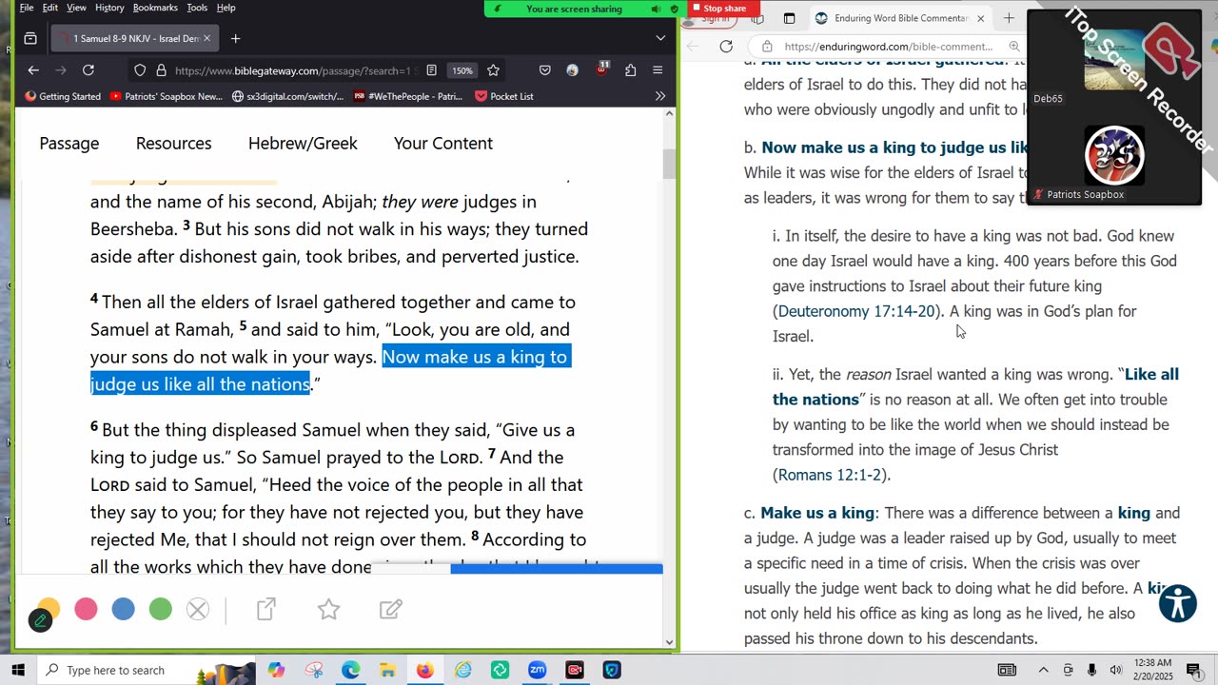The width and height of the screenshot is (1218, 685).
Task: Select the Your Content tab
Action: 443,144
